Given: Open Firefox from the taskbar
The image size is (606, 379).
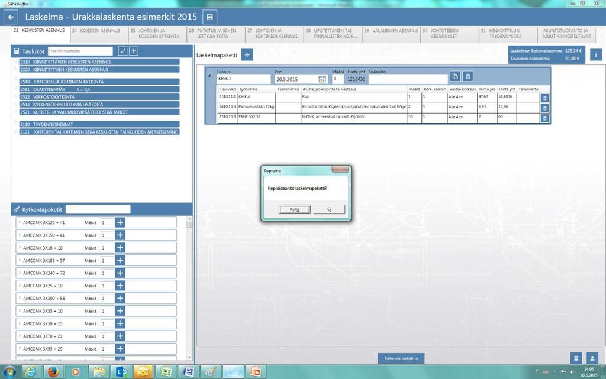Looking at the screenshot, I should pos(53,372).
